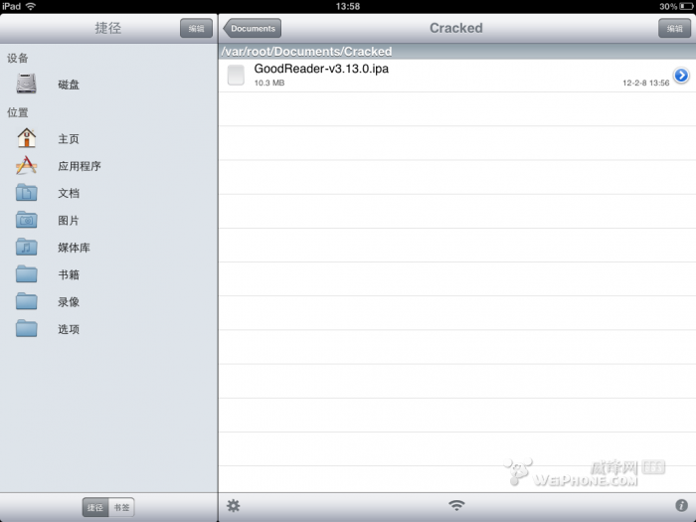Open the 应用程序 applications icon
This screenshot has width=696, height=522.
[26, 165]
